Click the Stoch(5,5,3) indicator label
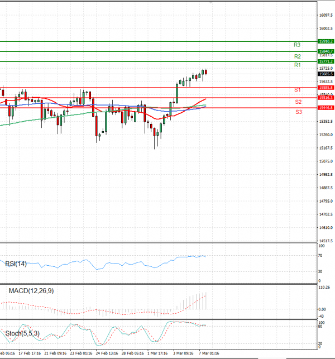Image resolution: width=335 pixels, height=359 pixels. click(22, 333)
